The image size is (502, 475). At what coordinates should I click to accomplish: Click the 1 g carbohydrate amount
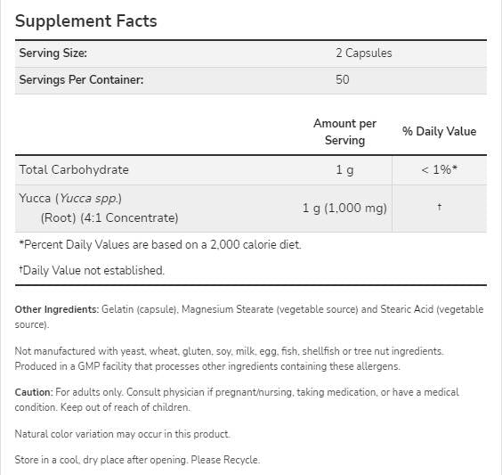click(344, 170)
